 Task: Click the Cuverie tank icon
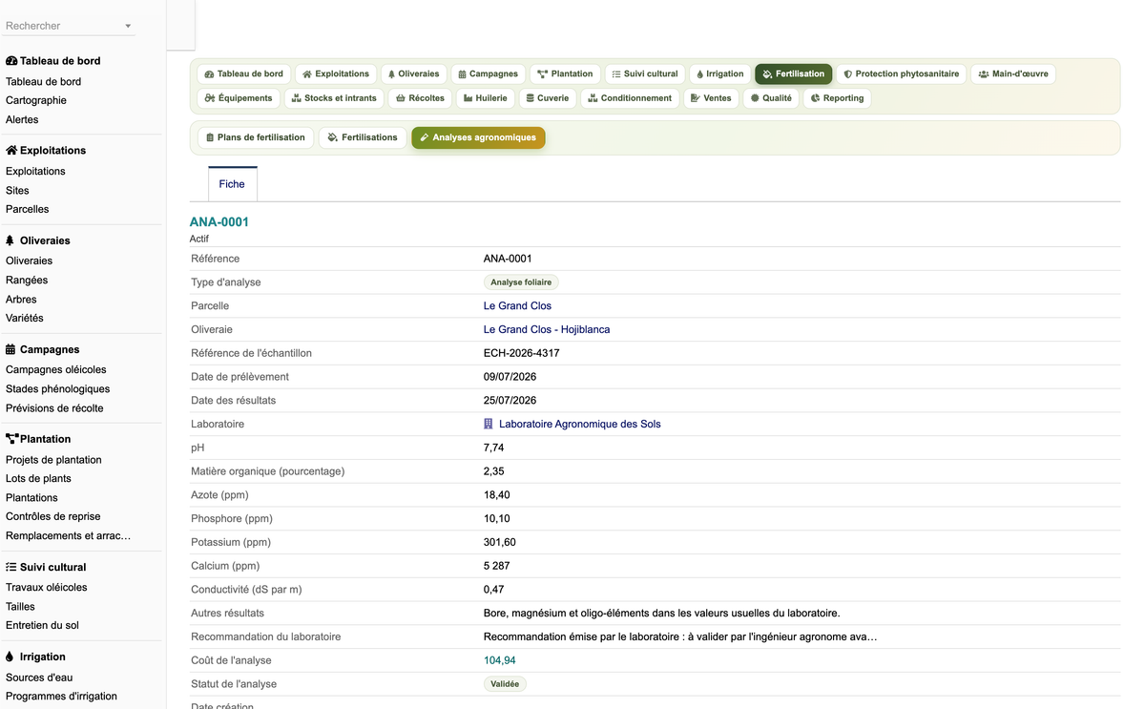[531, 98]
